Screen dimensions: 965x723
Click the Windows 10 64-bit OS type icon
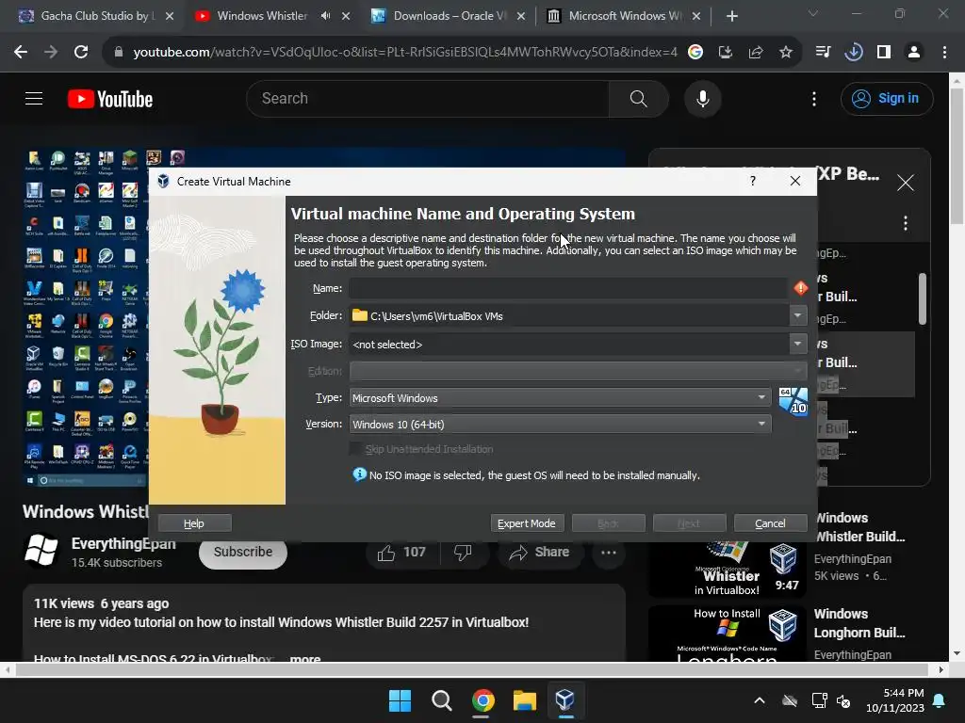point(793,401)
